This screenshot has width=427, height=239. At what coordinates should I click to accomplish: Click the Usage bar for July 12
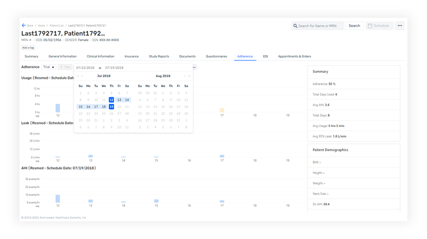pyautogui.click(x=58, y=108)
